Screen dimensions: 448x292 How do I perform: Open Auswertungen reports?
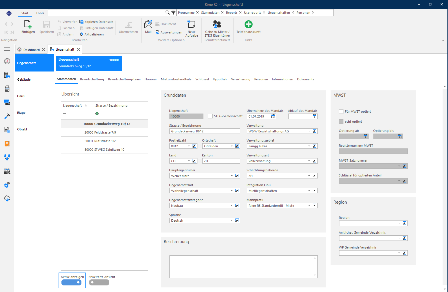(169, 32)
